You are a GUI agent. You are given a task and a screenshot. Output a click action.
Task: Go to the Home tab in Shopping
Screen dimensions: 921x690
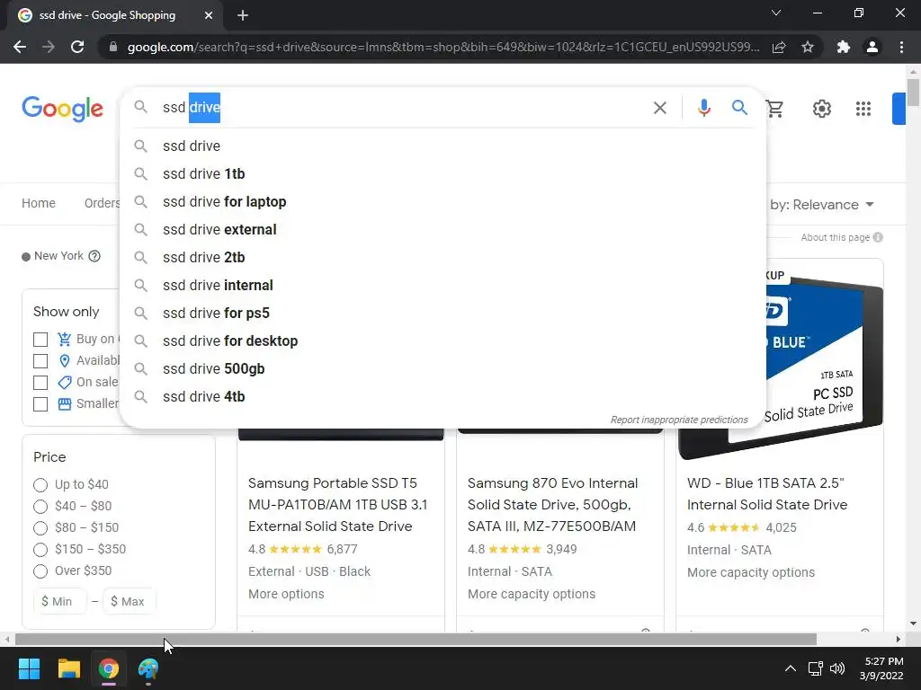pyautogui.click(x=39, y=203)
